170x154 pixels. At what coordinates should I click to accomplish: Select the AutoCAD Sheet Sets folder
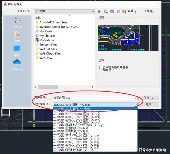click(51, 22)
